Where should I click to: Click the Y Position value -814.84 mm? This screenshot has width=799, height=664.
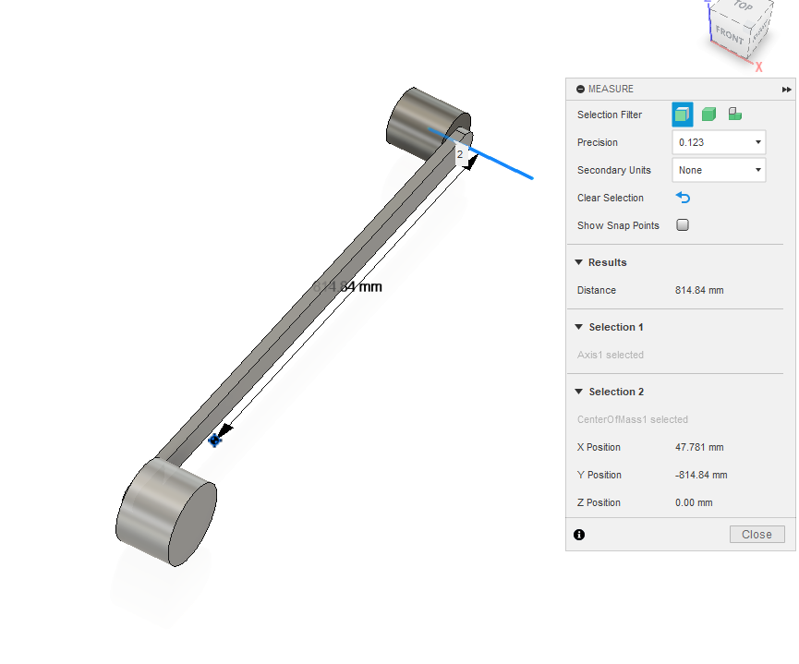click(x=701, y=475)
